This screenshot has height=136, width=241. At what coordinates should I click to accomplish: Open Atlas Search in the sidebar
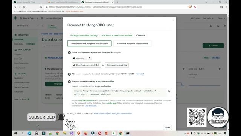click(x=20, y=68)
